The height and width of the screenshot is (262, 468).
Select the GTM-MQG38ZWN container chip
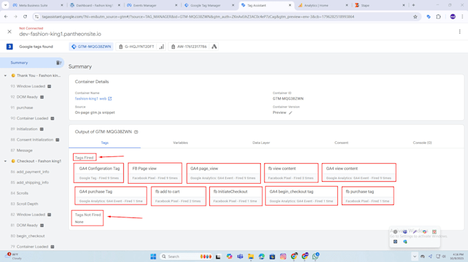(92, 47)
